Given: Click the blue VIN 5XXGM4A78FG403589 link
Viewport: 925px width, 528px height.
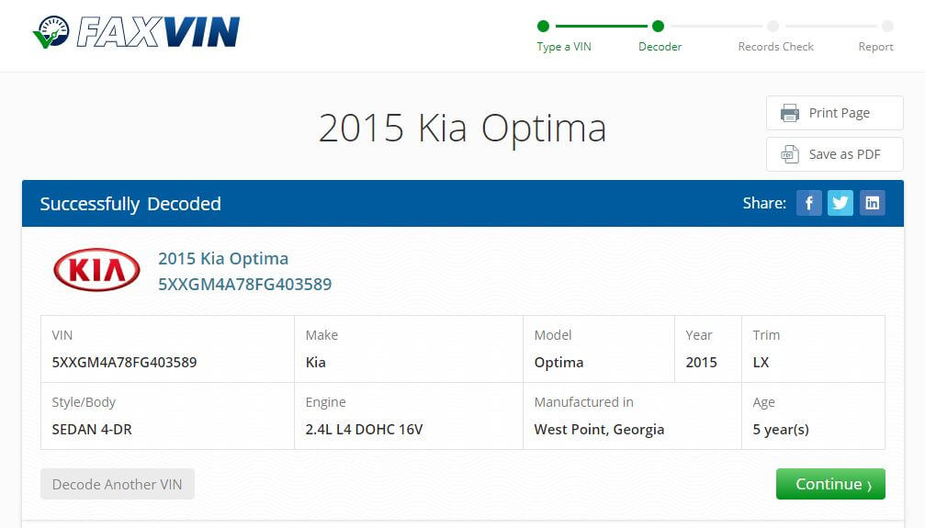Looking at the screenshot, I should tap(245, 285).
